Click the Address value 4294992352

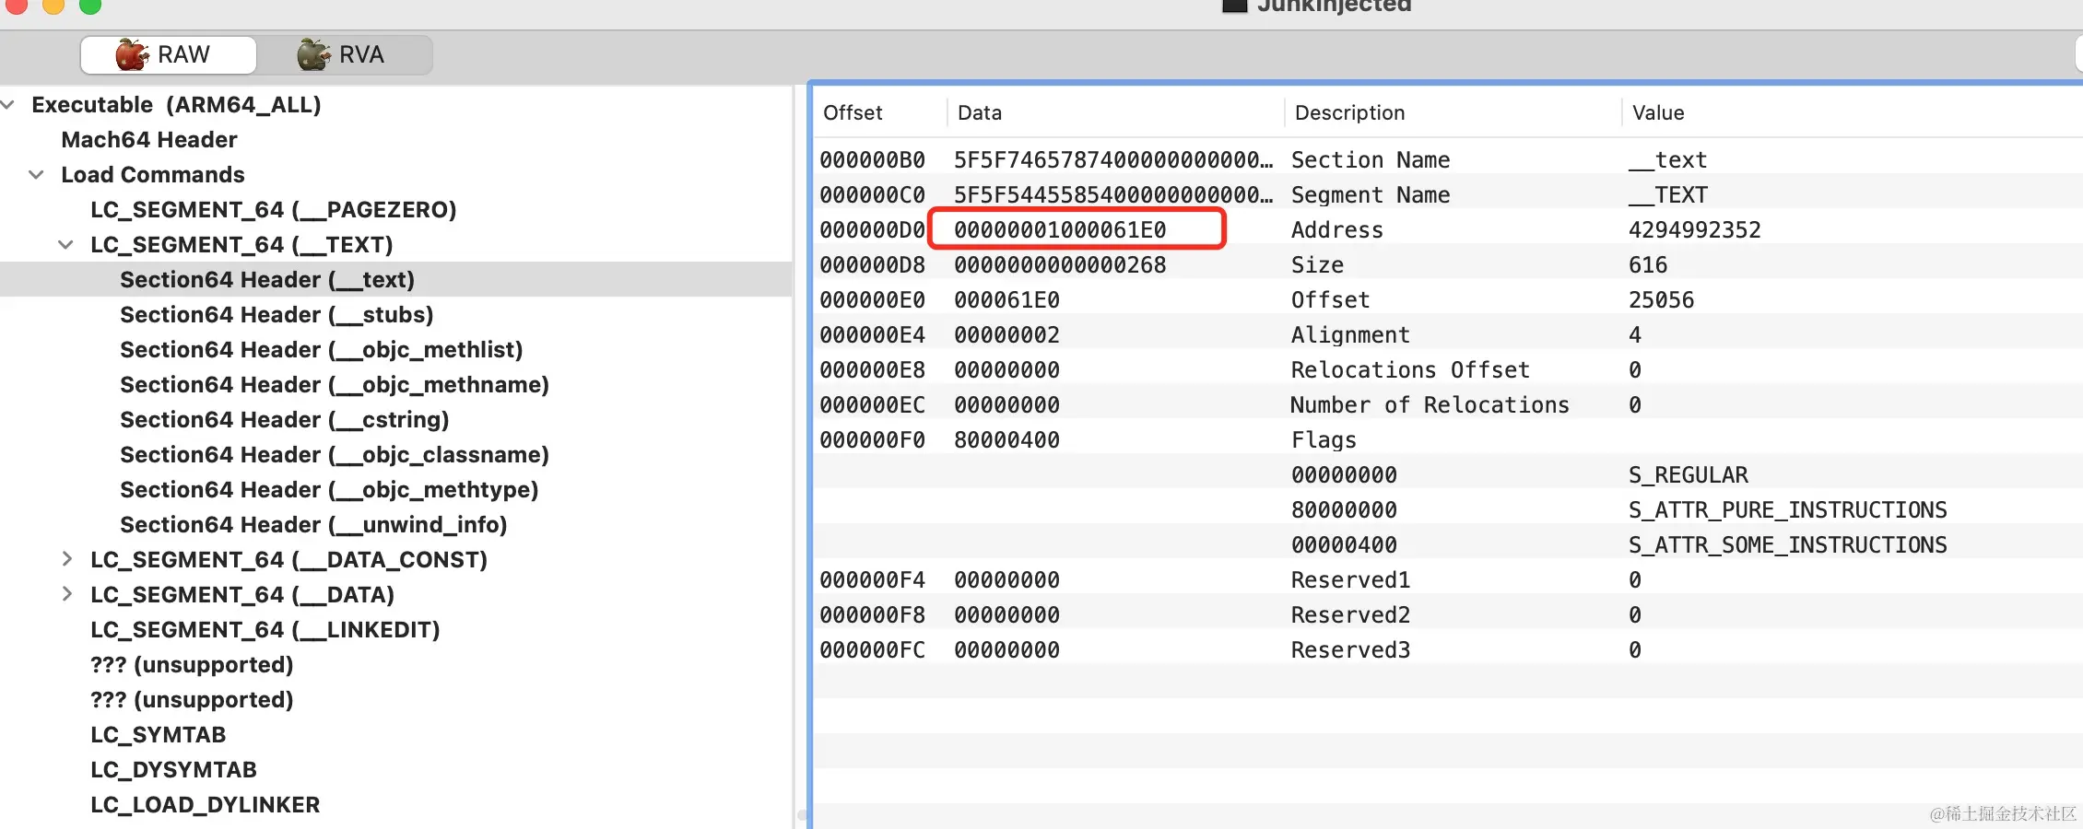point(1694,230)
